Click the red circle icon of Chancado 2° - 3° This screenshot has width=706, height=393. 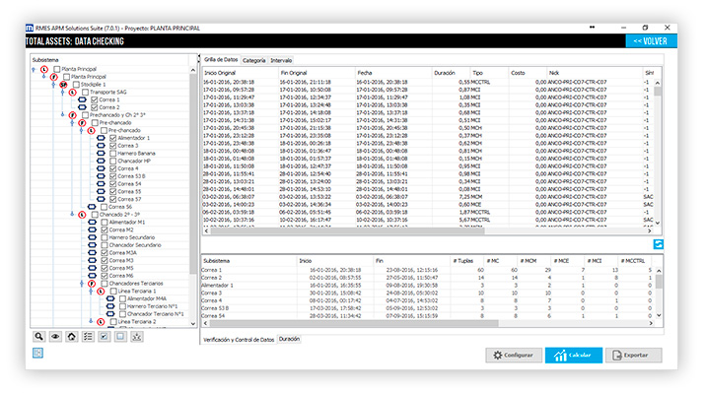[x=82, y=215]
